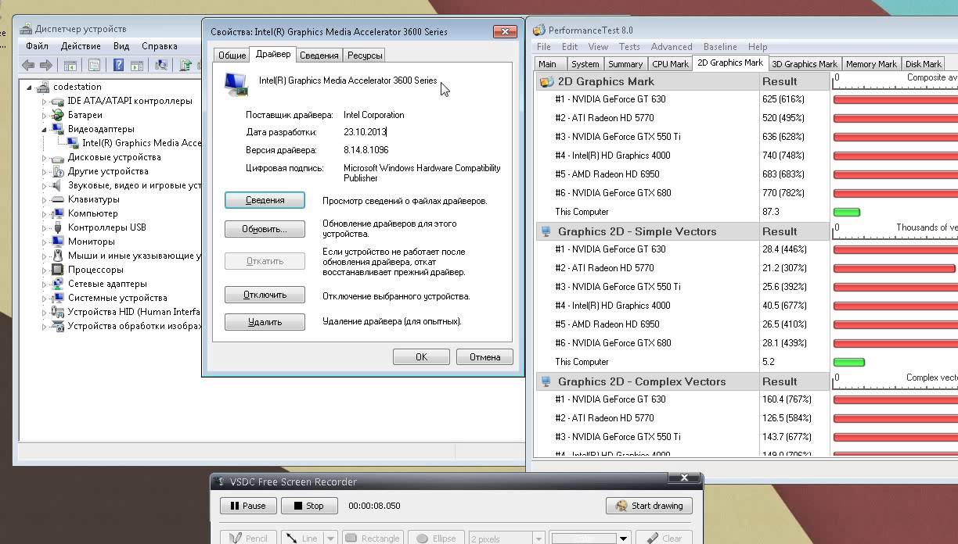The width and height of the screenshot is (958, 544).
Task: Click the Мониторы monitor icon
Action: coord(58,242)
